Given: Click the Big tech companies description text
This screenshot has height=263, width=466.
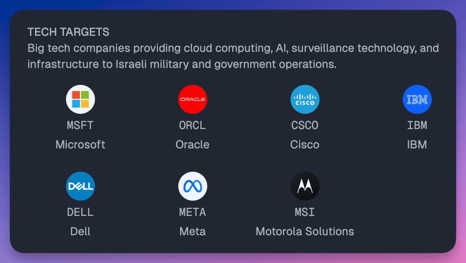Looking at the screenshot, I should (x=233, y=56).
